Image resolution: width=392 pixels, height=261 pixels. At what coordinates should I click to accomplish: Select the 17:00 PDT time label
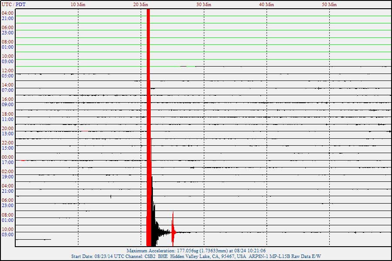pos(7,162)
